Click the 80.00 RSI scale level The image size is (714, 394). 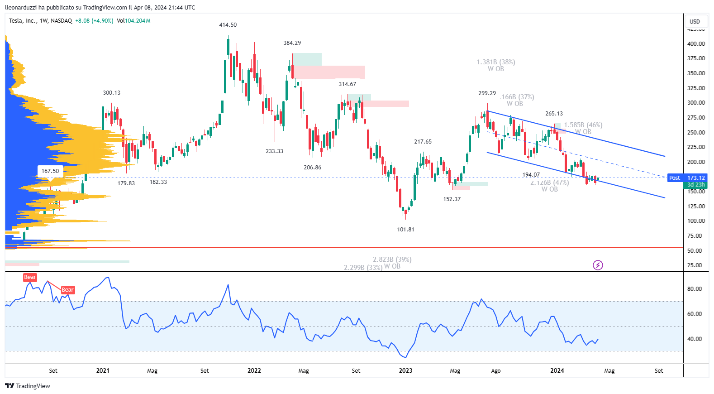(695, 289)
